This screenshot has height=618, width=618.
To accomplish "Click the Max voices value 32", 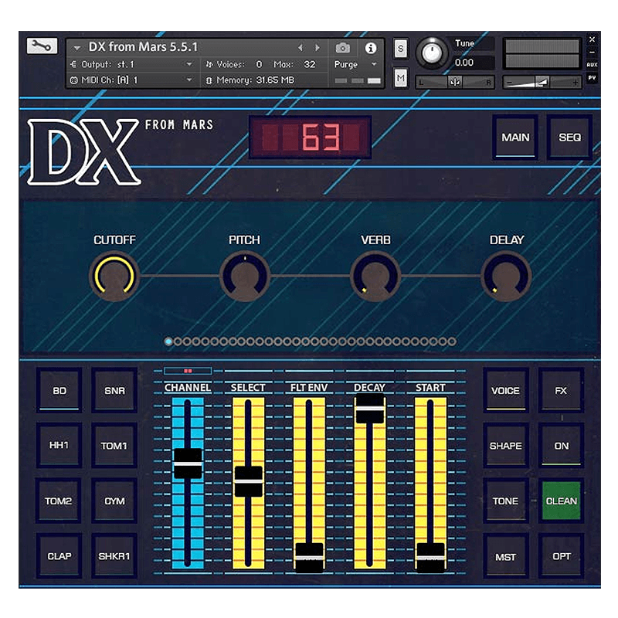I will (x=310, y=64).
